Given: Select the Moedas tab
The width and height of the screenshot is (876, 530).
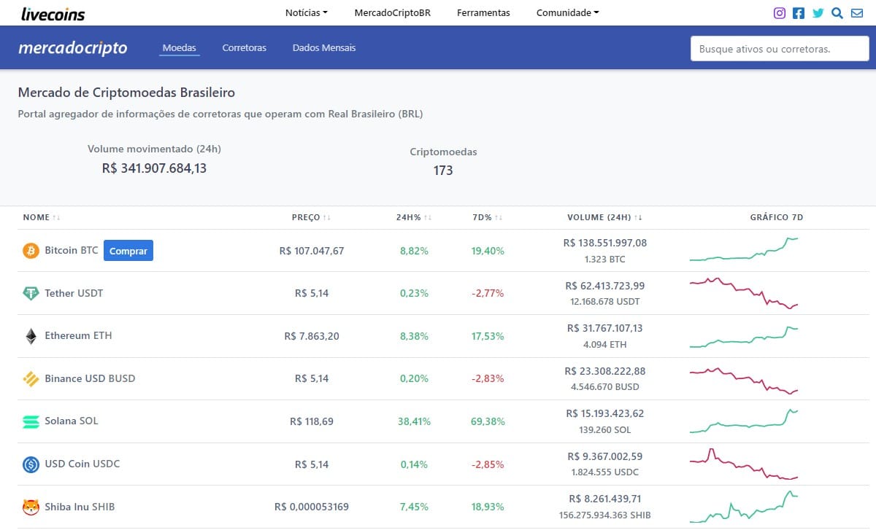Looking at the screenshot, I should pos(179,48).
